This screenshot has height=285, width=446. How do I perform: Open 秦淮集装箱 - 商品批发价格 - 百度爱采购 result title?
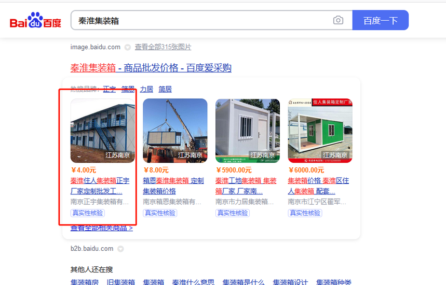(151, 68)
